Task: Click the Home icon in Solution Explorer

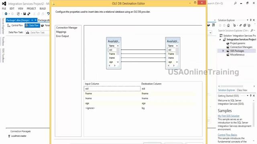Action: tap(228, 25)
